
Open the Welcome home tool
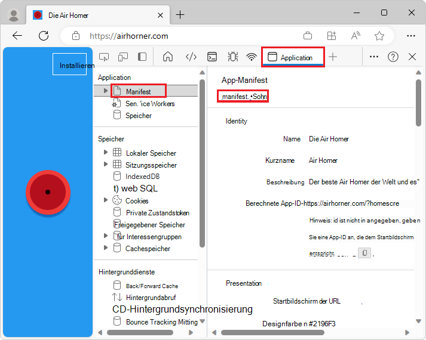(168, 57)
